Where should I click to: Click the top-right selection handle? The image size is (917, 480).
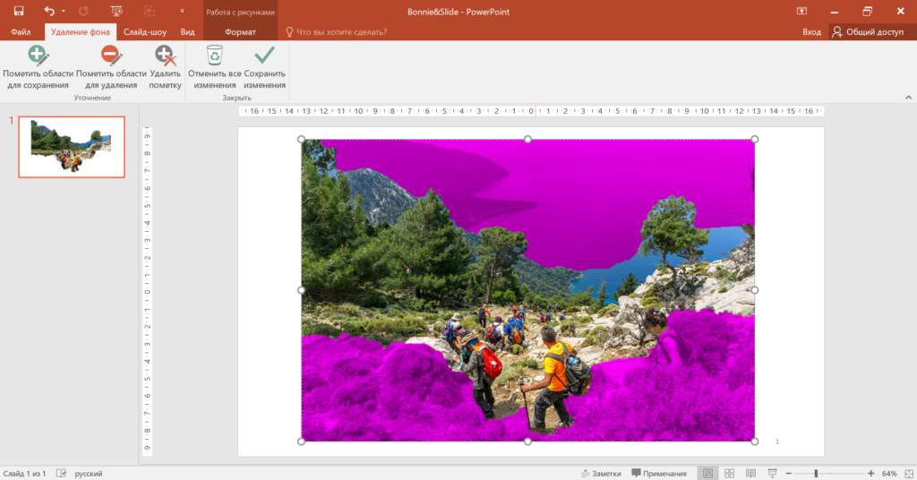[754, 139]
